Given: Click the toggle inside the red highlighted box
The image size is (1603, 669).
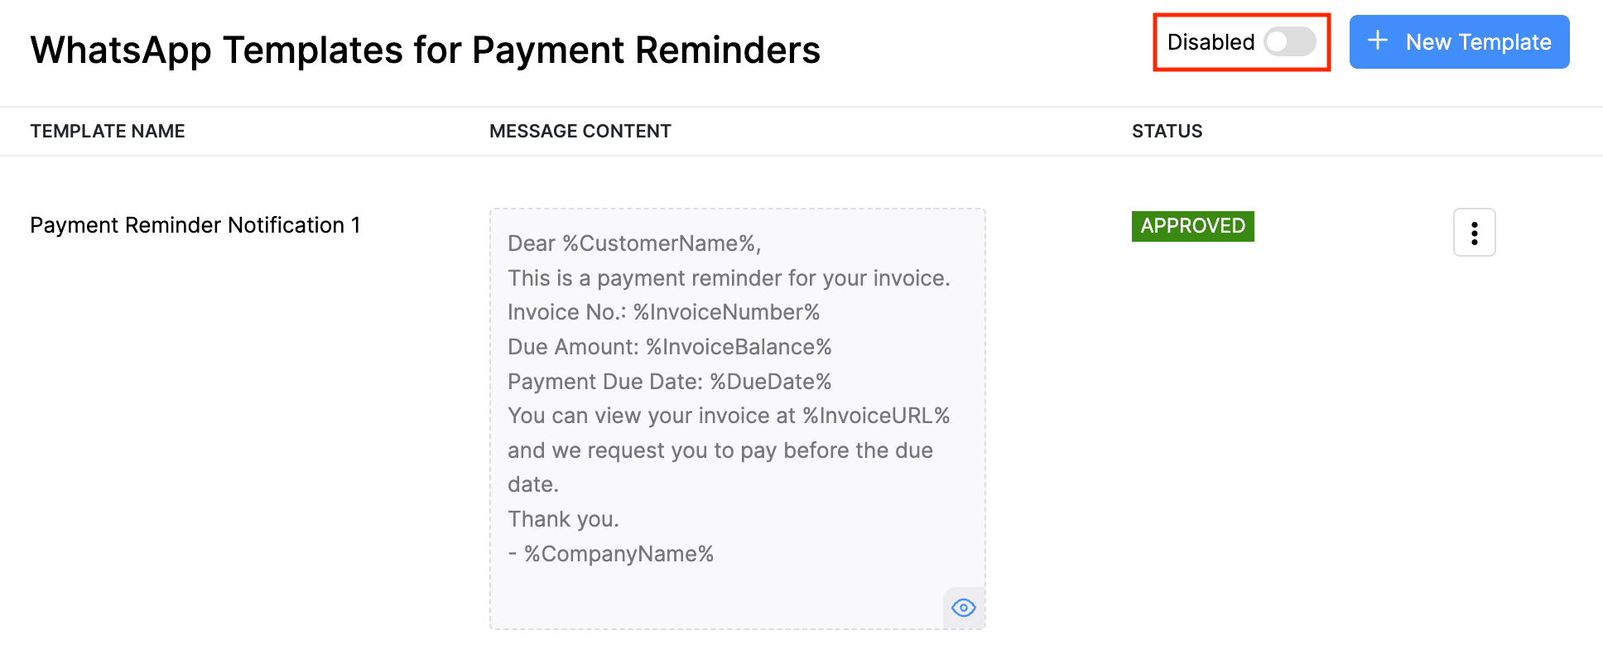Looking at the screenshot, I should coord(1290,41).
